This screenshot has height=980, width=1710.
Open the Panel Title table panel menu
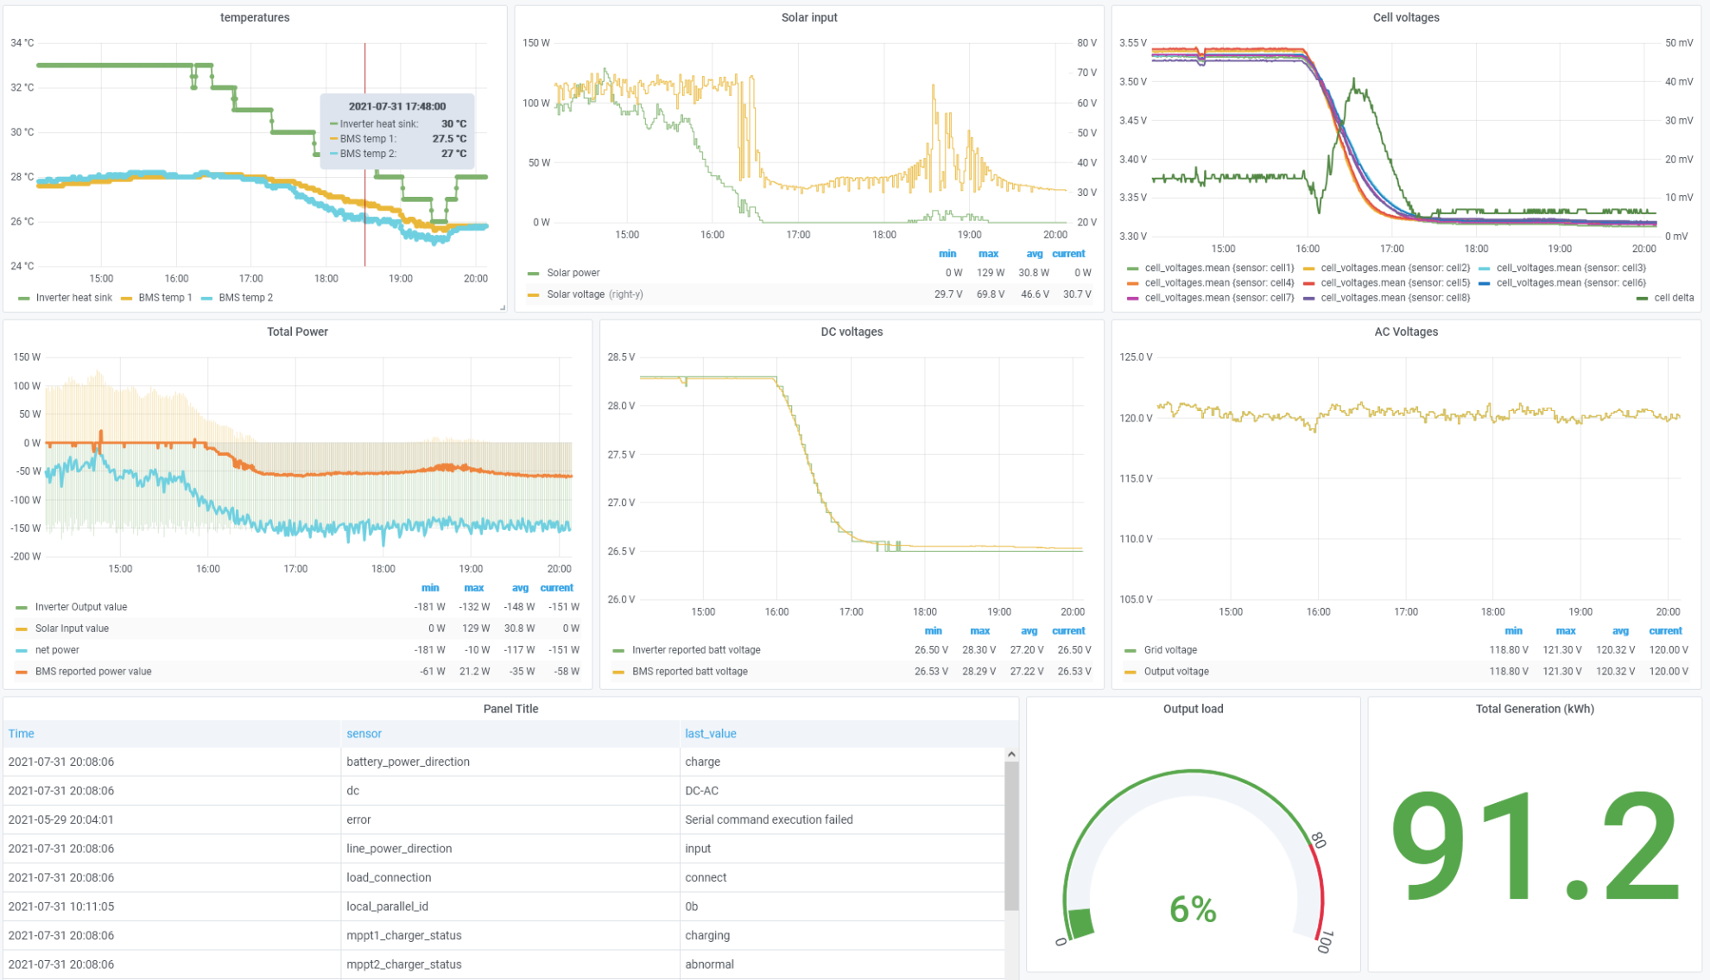tap(513, 709)
